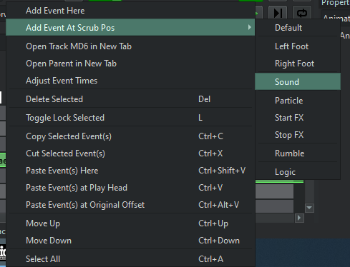The image size is (350, 267).
Task: Pick Default event type in submenu
Action: click(298, 28)
